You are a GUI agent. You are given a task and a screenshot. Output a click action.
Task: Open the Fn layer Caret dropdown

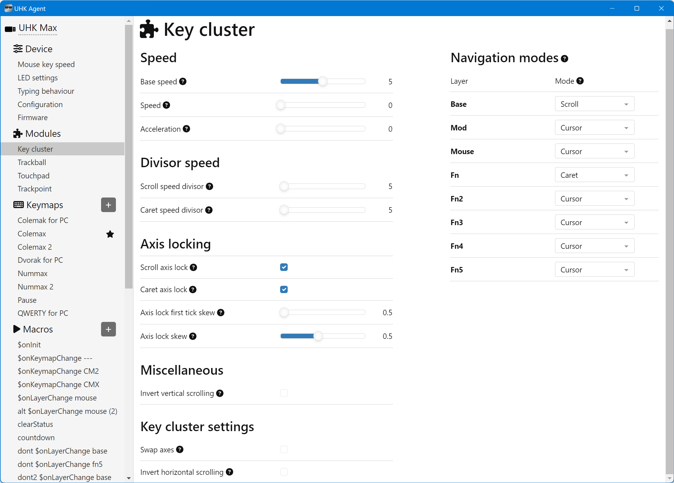pos(594,175)
